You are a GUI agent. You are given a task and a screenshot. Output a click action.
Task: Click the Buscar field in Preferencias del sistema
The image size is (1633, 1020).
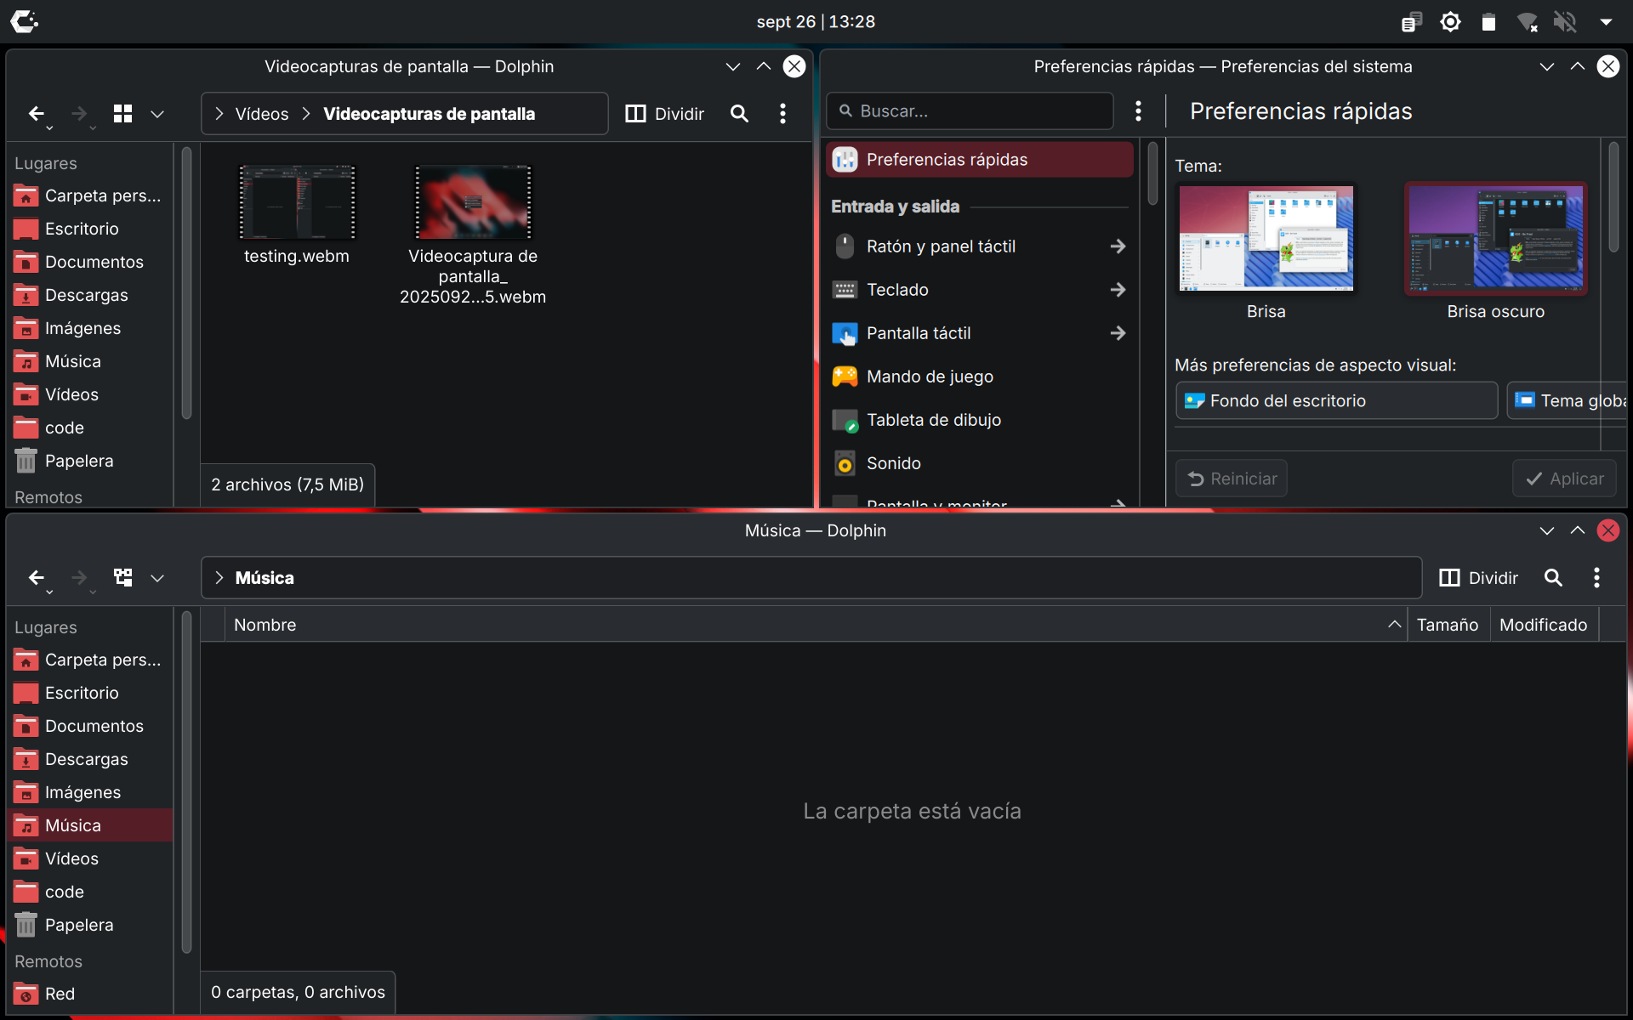point(970,110)
